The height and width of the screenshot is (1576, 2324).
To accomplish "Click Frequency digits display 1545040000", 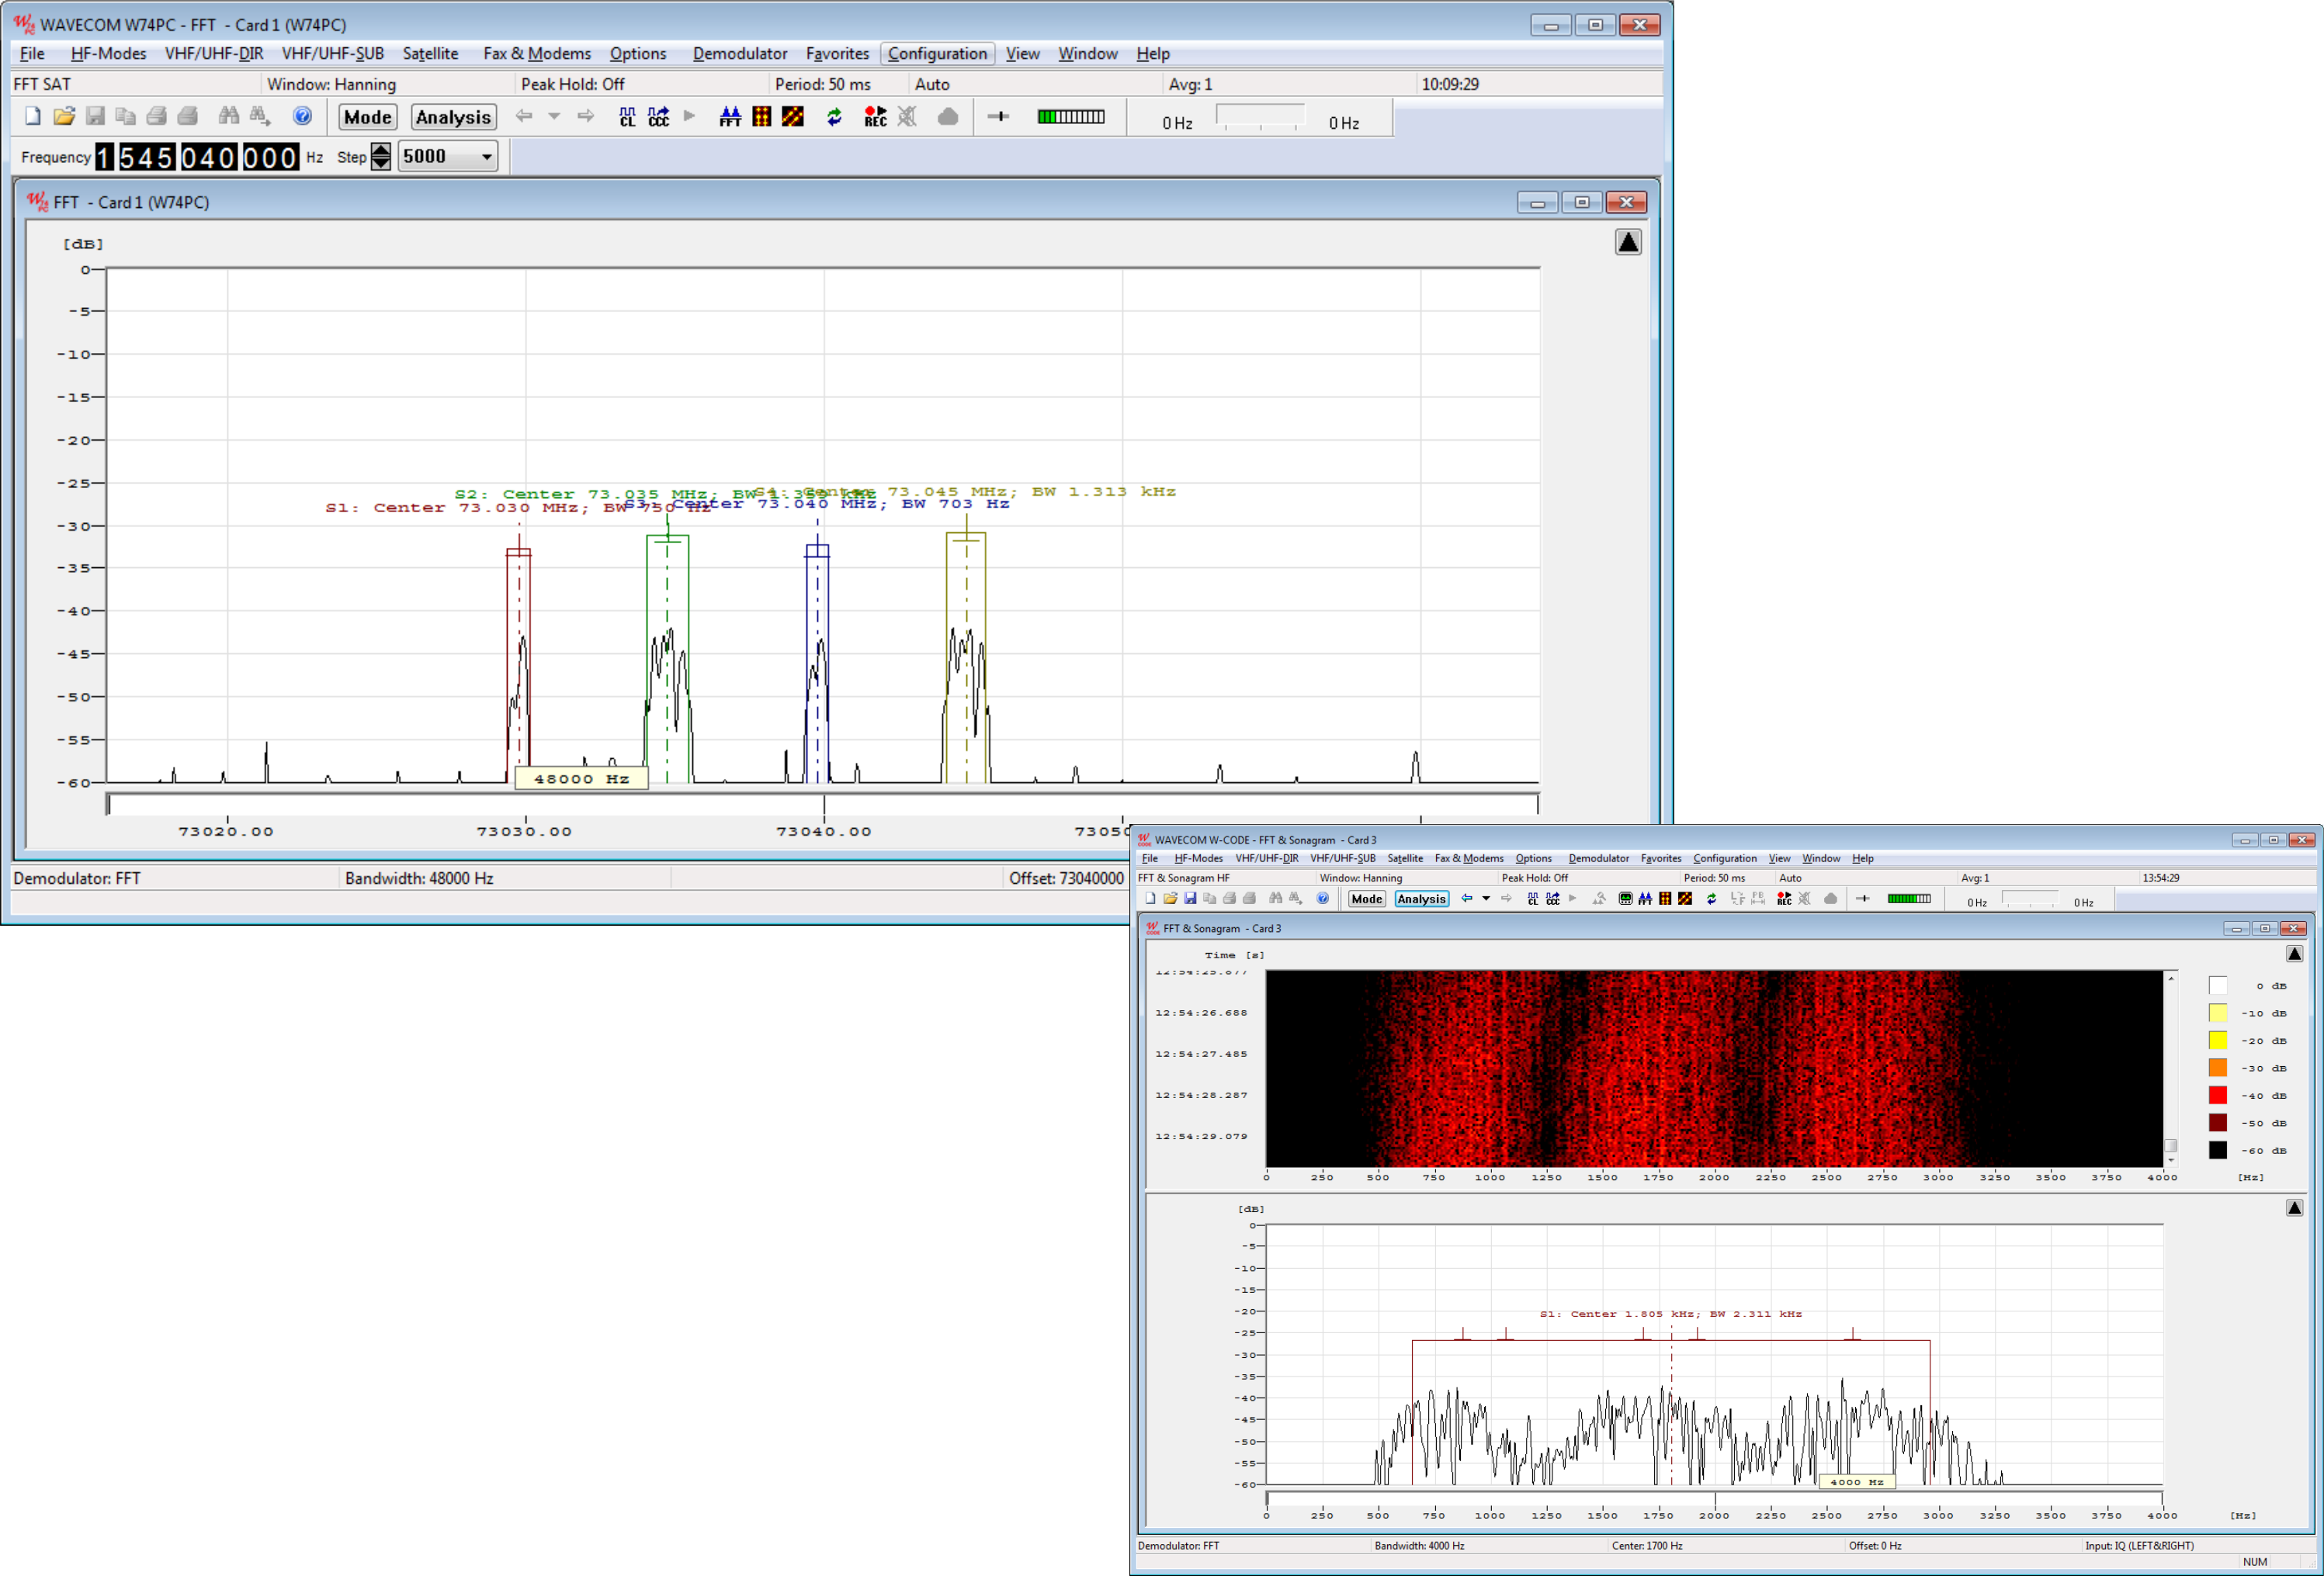I will click(197, 157).
